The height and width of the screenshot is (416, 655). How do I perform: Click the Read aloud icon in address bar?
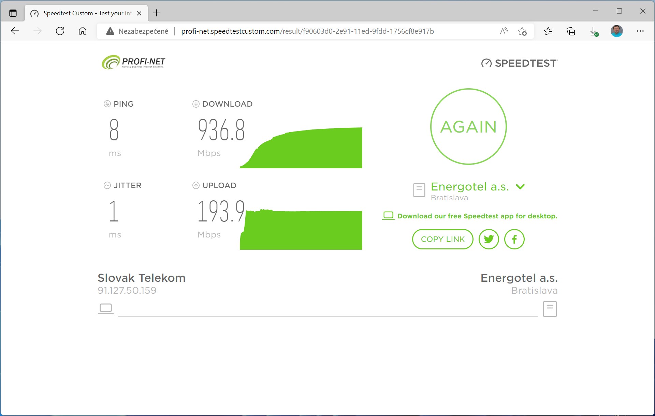504,31
